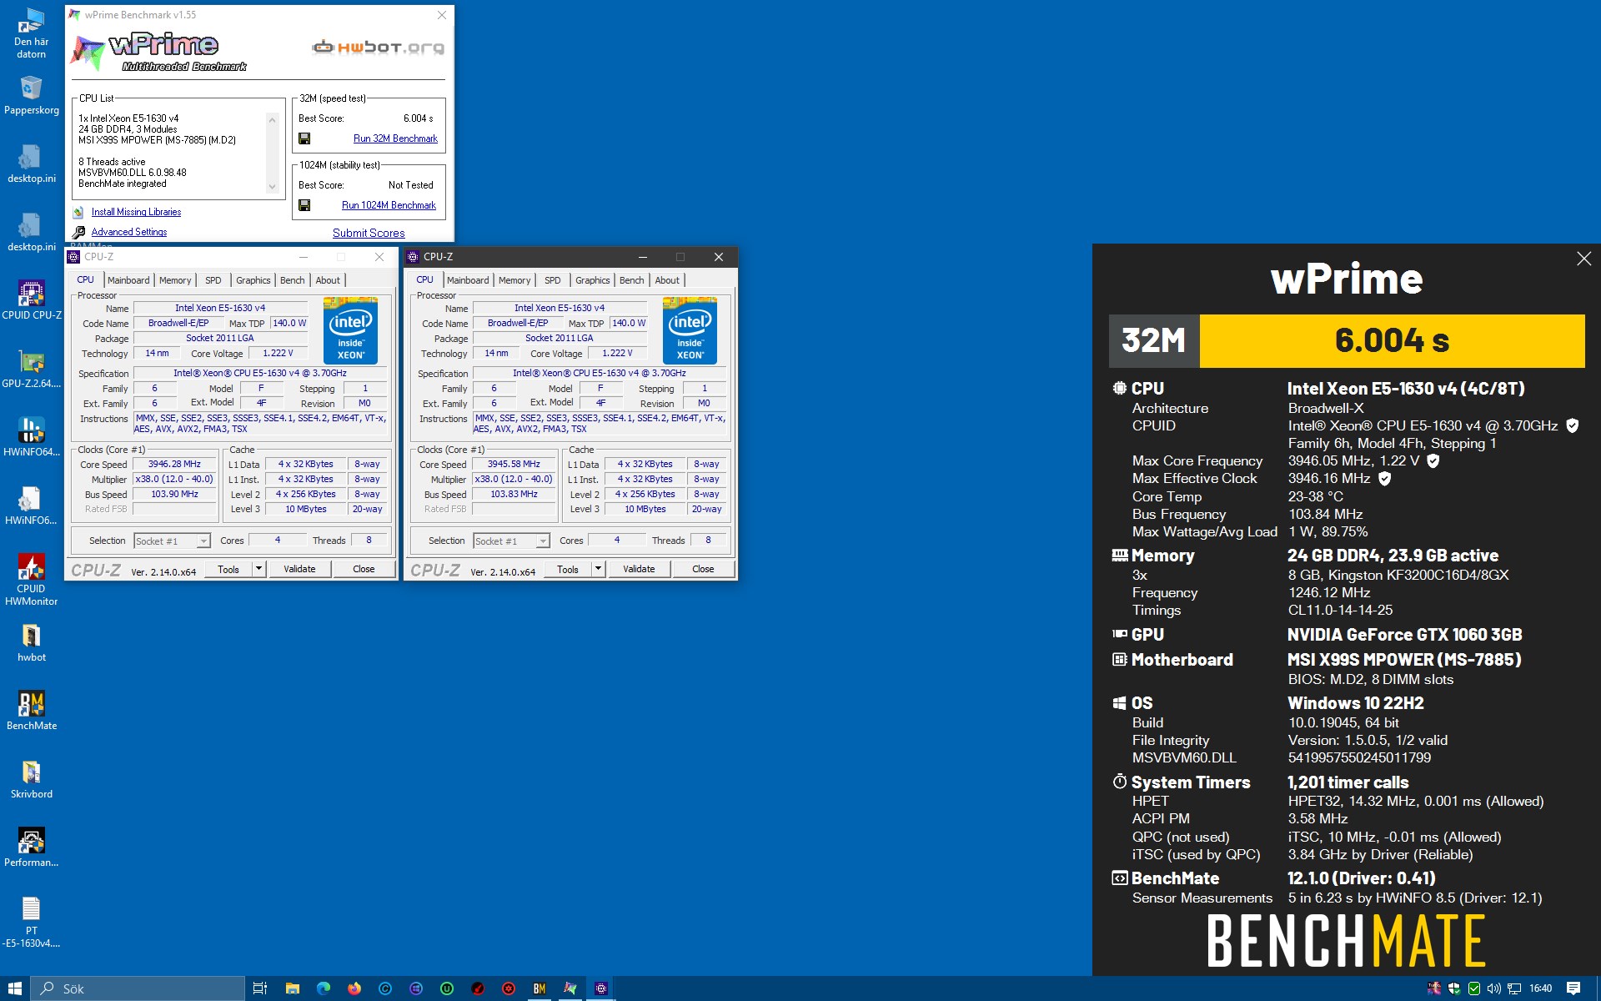Image resolution: width=1601 pixels, height=1001 pixels.
Task: Select the About tab in left CPU-Z
Action: 328,280
